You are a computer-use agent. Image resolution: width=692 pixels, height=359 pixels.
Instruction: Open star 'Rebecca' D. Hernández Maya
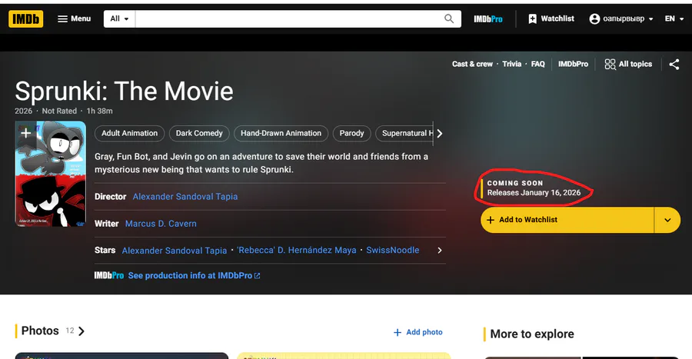point(297,250)
